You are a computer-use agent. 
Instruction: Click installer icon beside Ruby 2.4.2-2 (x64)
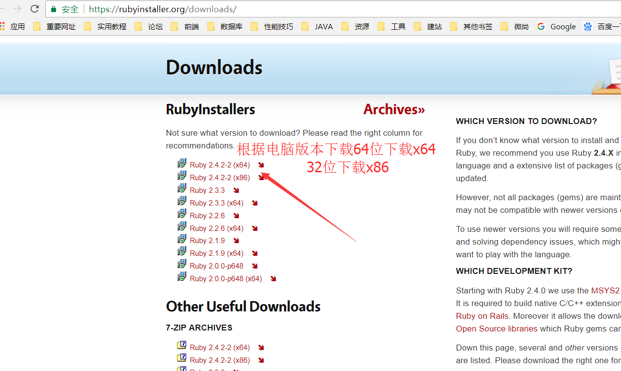[181, 163]
